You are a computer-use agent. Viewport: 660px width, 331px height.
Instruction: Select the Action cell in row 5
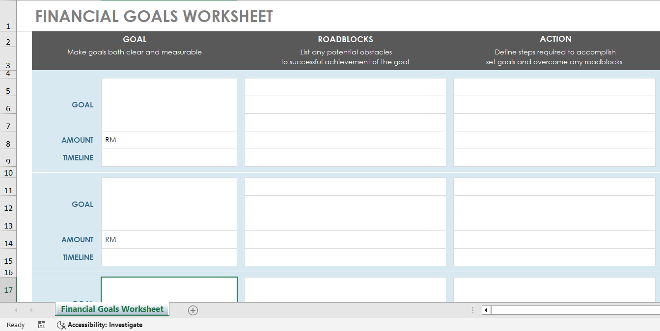pos(554,87)
